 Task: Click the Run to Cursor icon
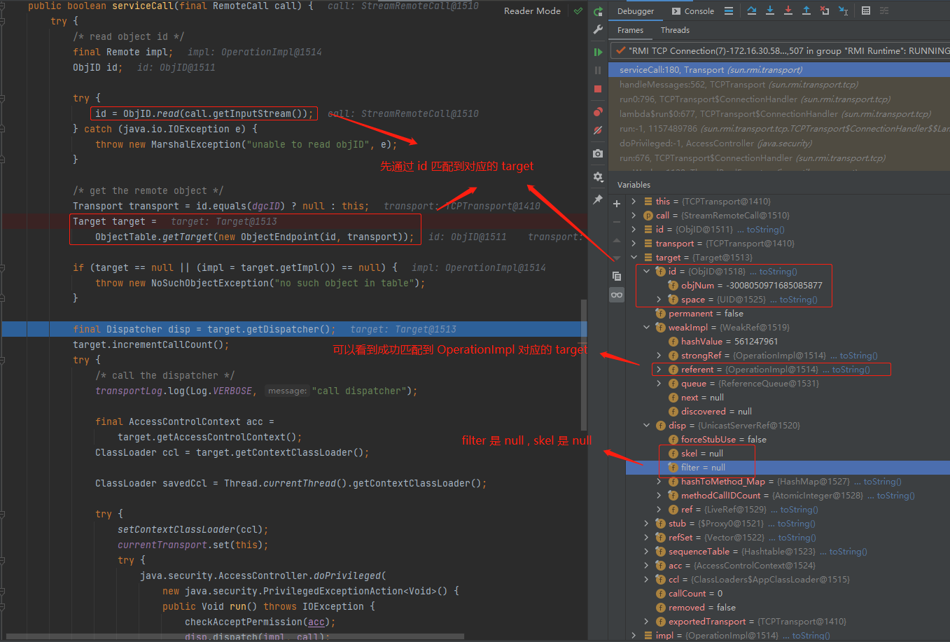pyautogui.click(x=843, y=11)
